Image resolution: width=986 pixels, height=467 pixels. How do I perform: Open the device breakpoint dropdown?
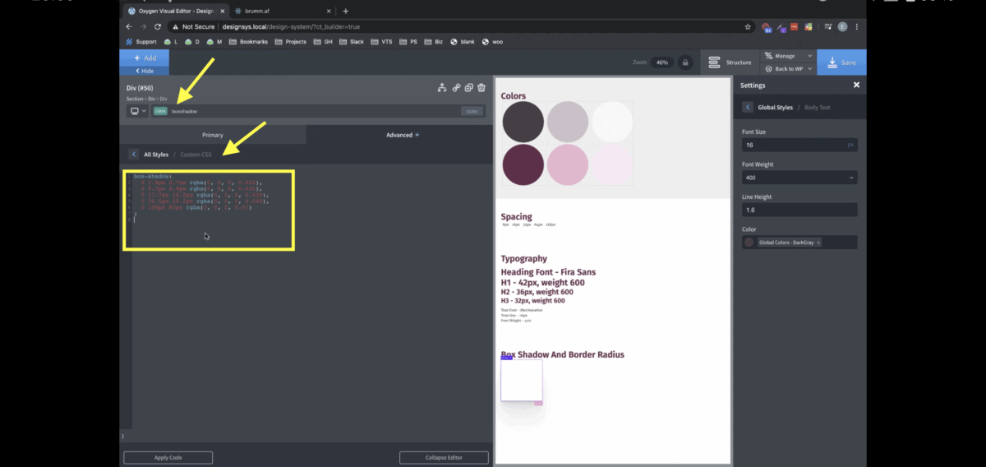coord(137,111)
